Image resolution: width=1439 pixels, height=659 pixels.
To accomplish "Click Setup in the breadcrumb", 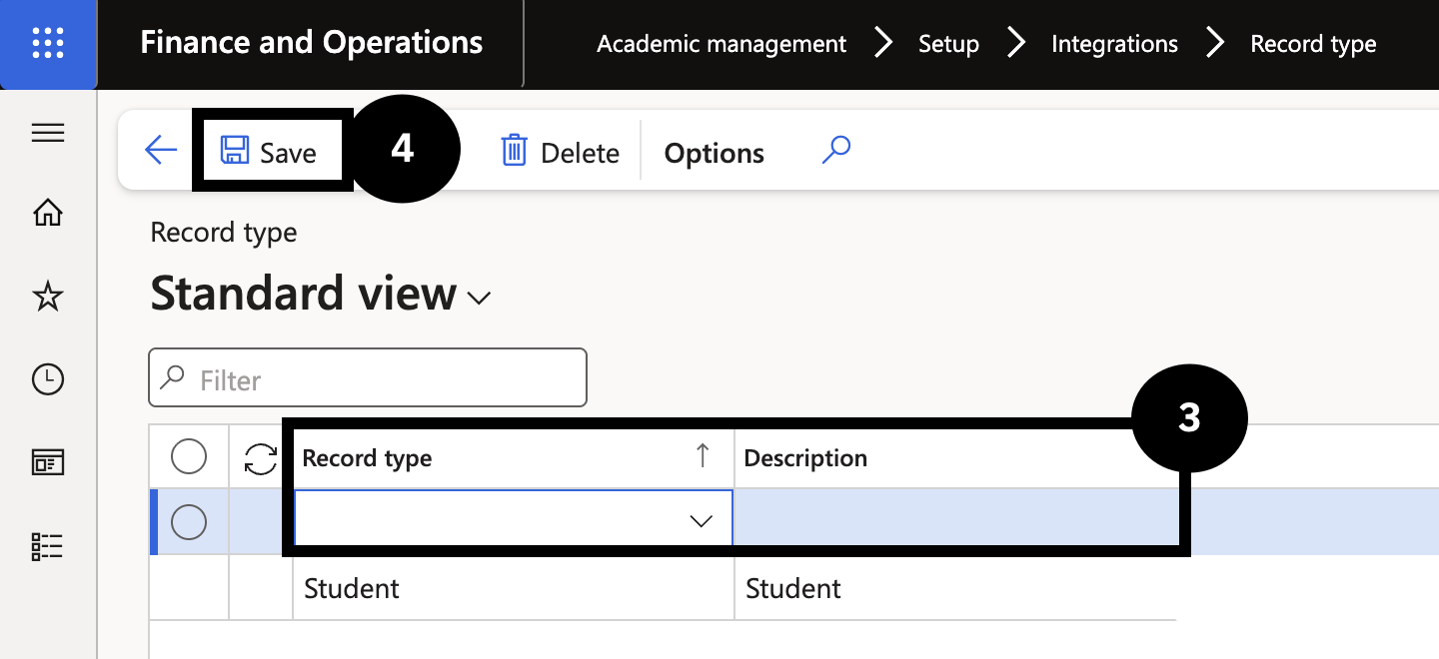I will pos(948,44).
